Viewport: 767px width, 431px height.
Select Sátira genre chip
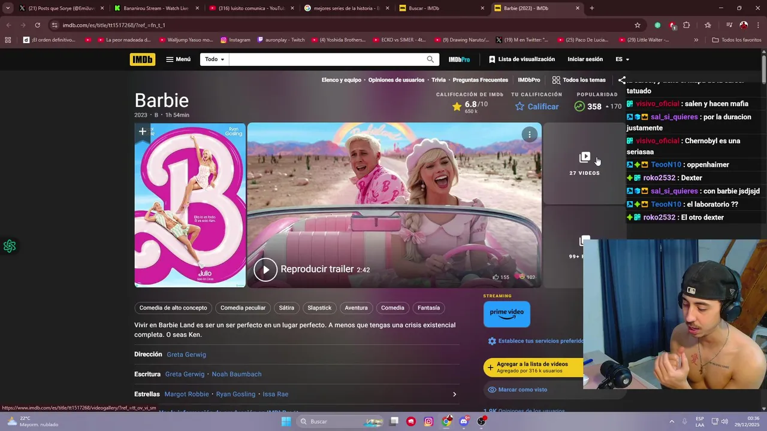coord(286,308)
